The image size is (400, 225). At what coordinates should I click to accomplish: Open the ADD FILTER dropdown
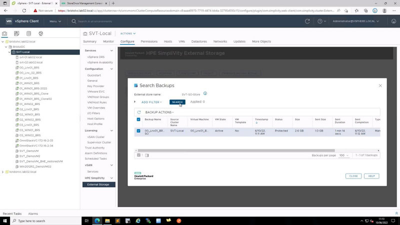point(151,102)
